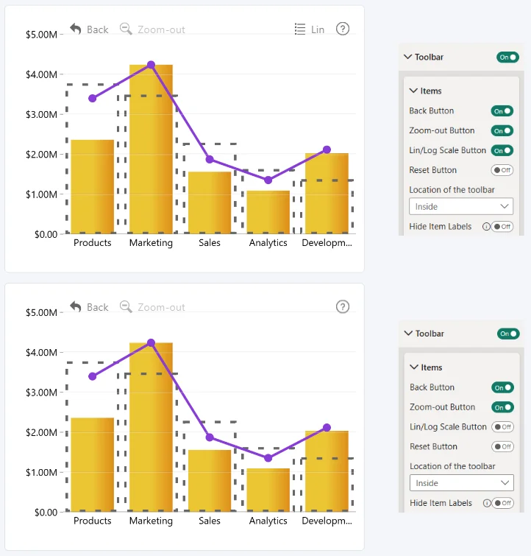The width and height of the screenshot is (531, 556).
Task: Enable Reset Button toggle in bottom panel
Action: tap(502, 447)
